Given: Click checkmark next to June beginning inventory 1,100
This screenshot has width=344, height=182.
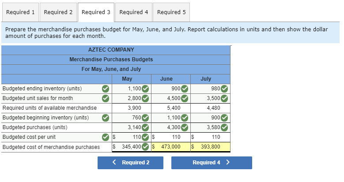Looking at the screenshot, I should [x=185, y=118].
